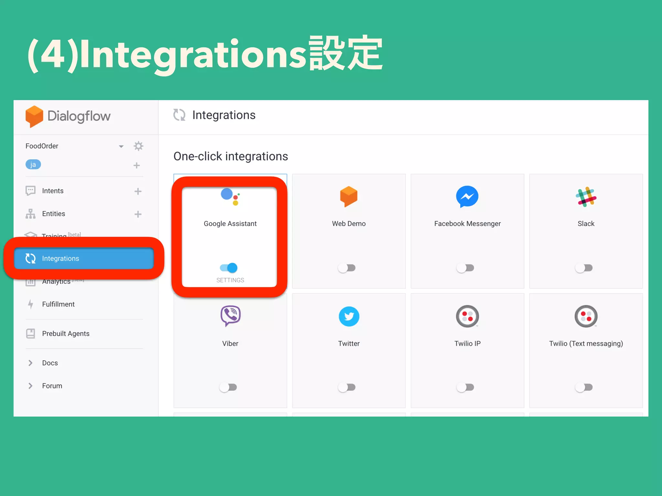Open agent settings gear icon
Screen dimensions: 662x496
[138, 146]
